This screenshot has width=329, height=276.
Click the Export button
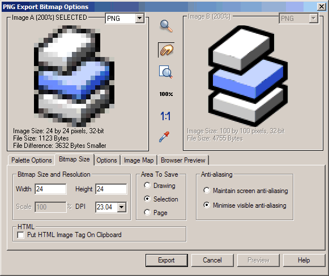pyautogui.click(x=166, y=260)
